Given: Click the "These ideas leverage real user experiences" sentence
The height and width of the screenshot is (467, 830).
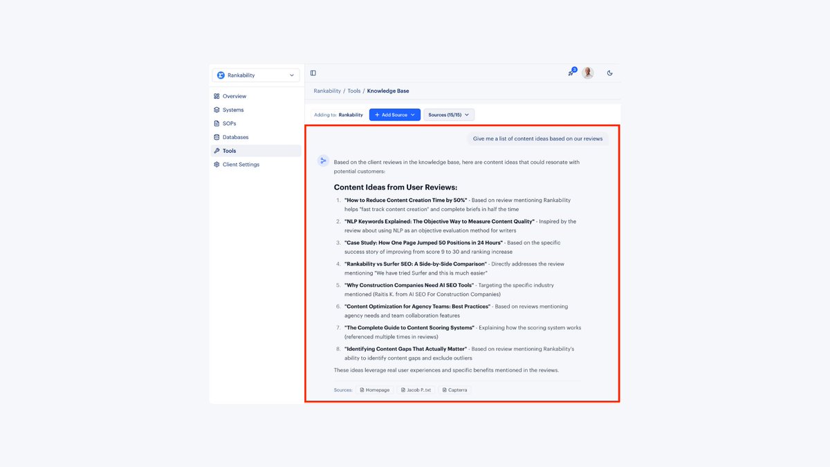Looking at the screenshot, I should coord(446,370).
